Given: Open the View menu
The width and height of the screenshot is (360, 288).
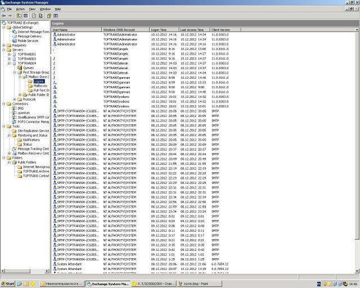Looking at the screenshot, I should pos(32,9).
